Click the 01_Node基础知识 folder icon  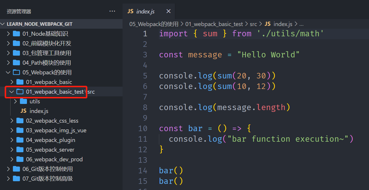(16, 34)
